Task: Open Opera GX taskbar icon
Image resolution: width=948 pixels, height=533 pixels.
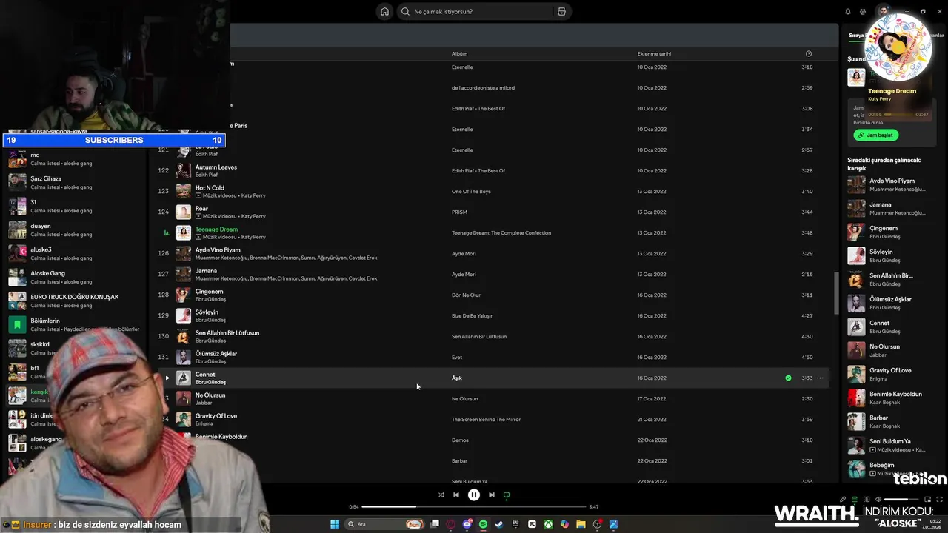Action: point(450,524)
